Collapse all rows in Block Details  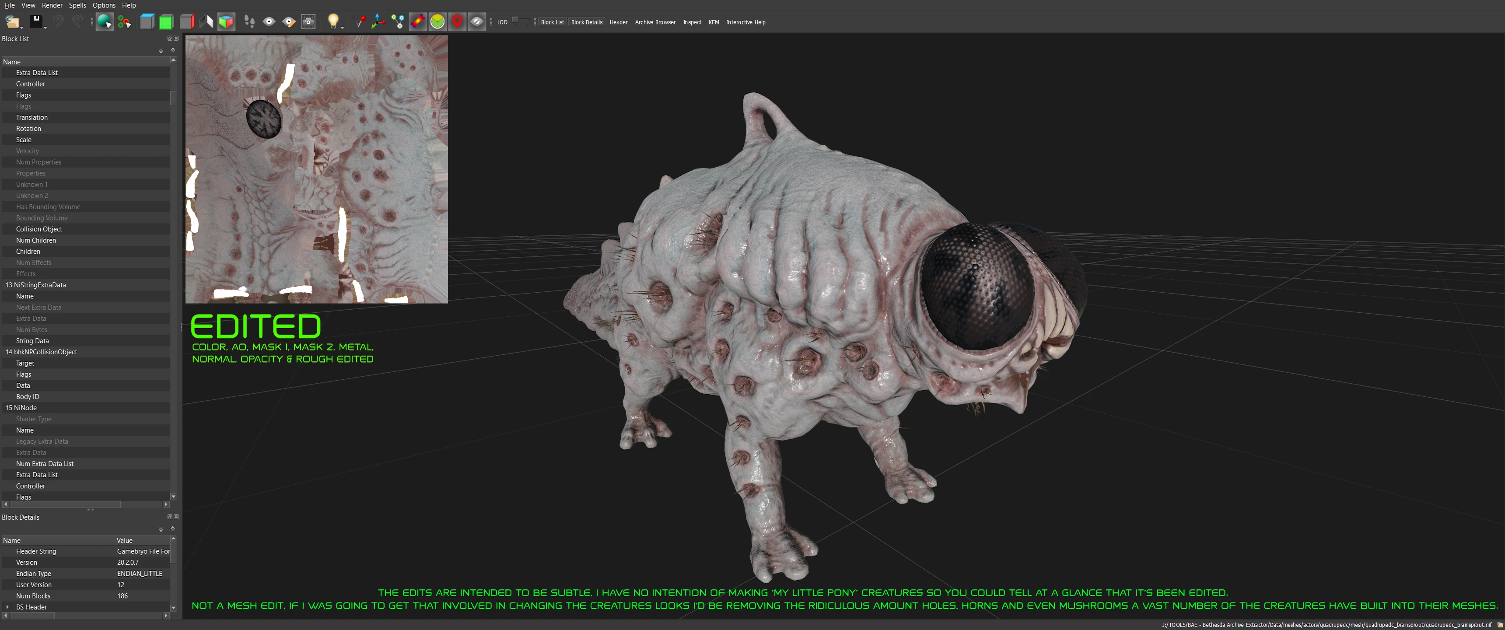point(172,528)
